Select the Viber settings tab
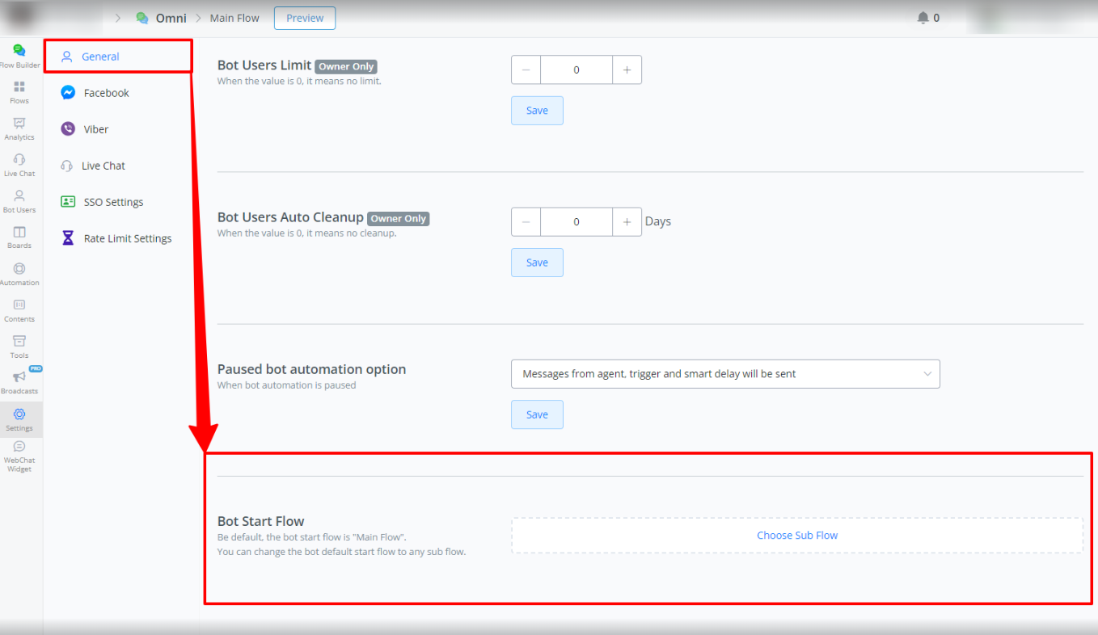This screenshot has width=1098, height=635. pyautogui.click(x=95, y=129)
